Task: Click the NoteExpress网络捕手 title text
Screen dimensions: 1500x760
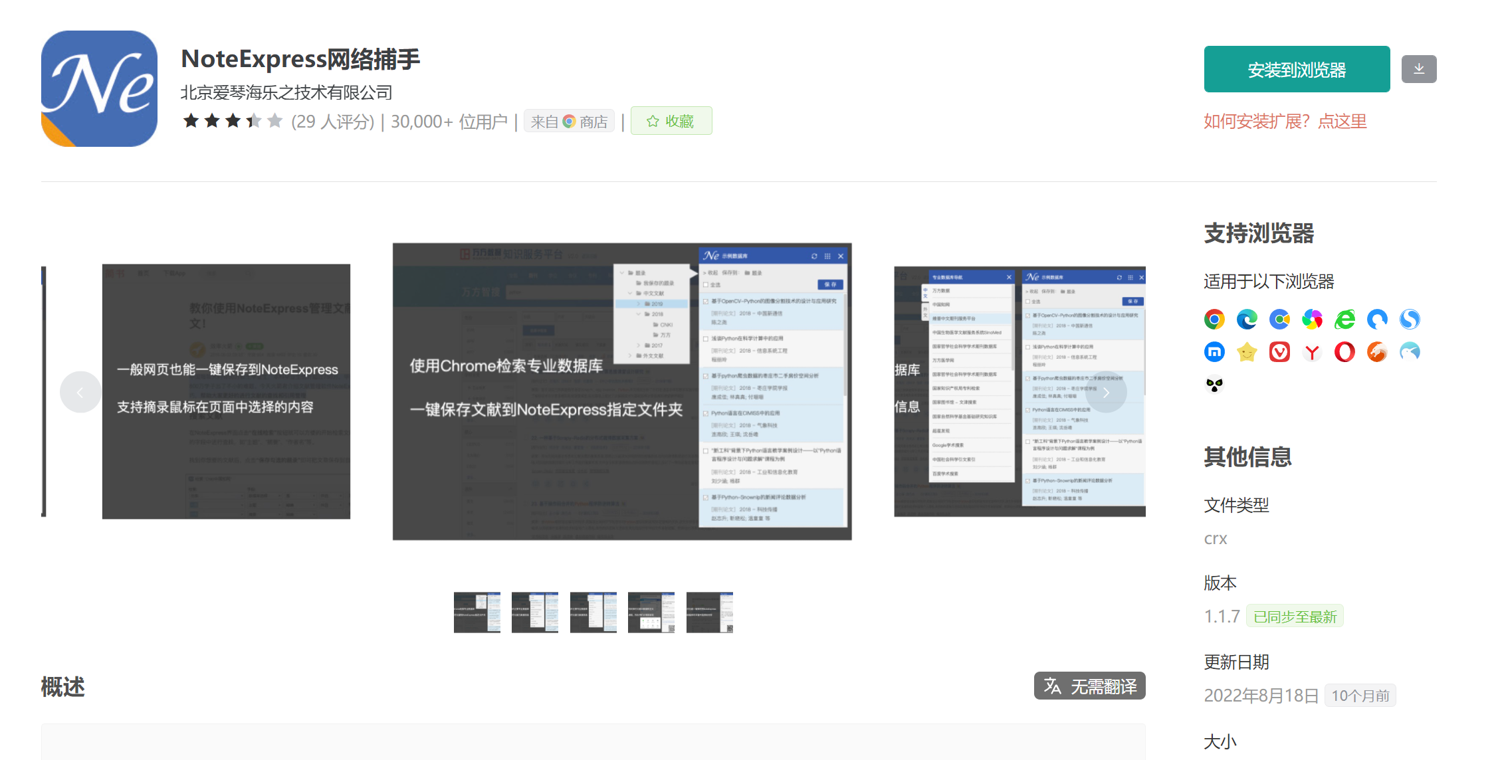Action: pyautogui.click(x=300, y=59)
